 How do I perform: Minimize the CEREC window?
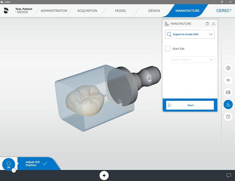pyautogui.click(x=214, y=2)
